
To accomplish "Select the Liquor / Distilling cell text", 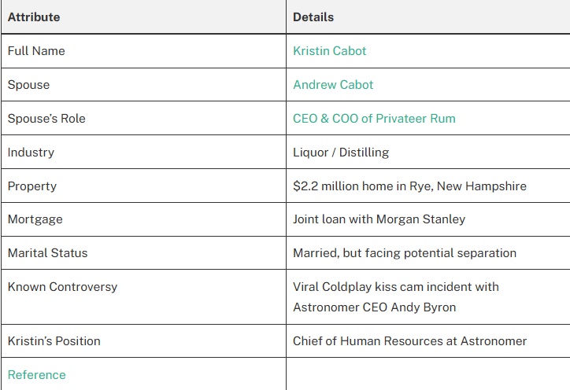I will click(x=341, y=153).
